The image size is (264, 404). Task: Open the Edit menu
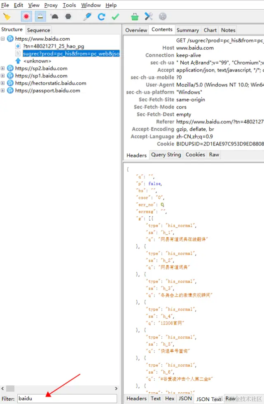coord(18,5)
